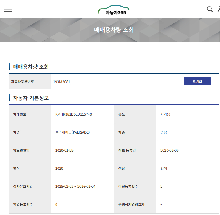
Task: Open site search with magnifier icon
Action: [210, 9]
